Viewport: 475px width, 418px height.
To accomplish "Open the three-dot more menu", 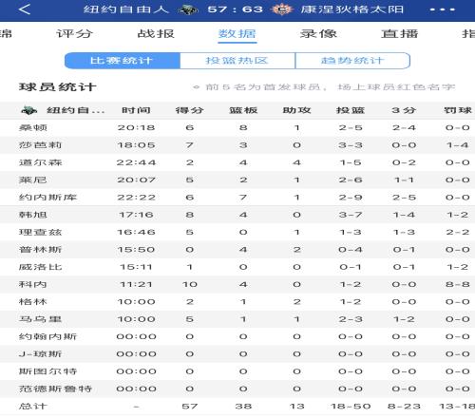I will [x=442, y=9].
